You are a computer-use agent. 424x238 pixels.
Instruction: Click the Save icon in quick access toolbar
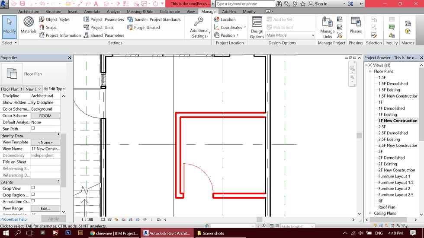tap(22, 3)
